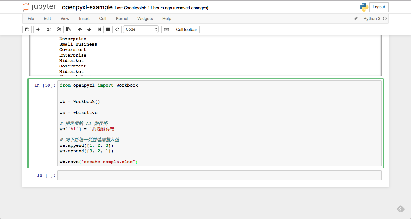The height and width of the screenshot is (219, 411).
Task: Open the Cell menu
Action: coord(102,18)
